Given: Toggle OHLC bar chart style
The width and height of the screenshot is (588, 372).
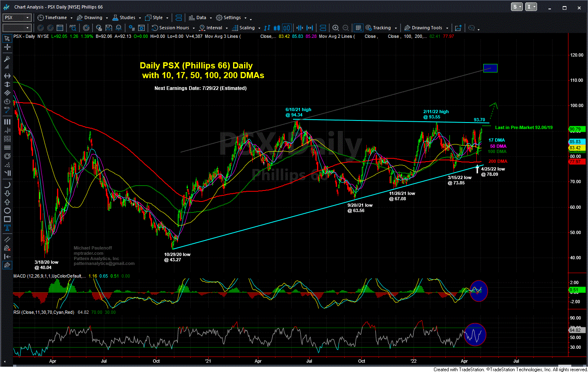Looking at the screenshot, I should [267, 28].
